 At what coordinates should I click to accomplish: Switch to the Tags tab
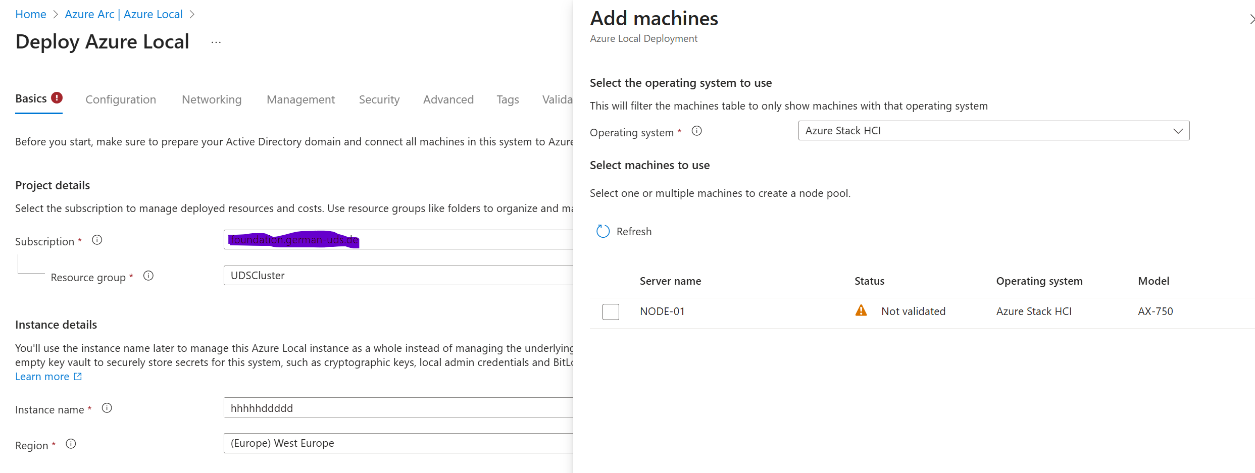click(x=508, y=99)
